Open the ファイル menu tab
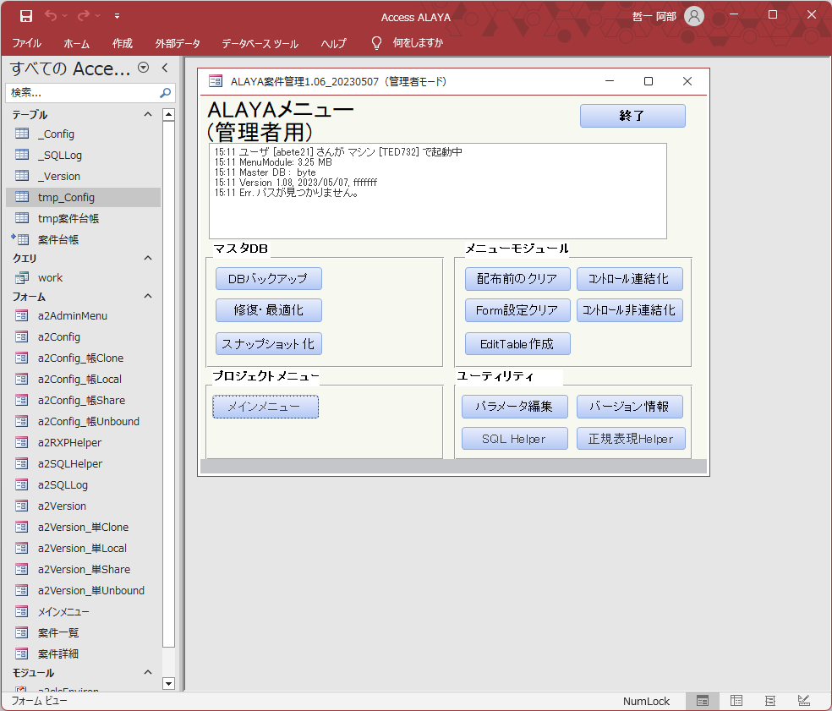 [26, 43]
